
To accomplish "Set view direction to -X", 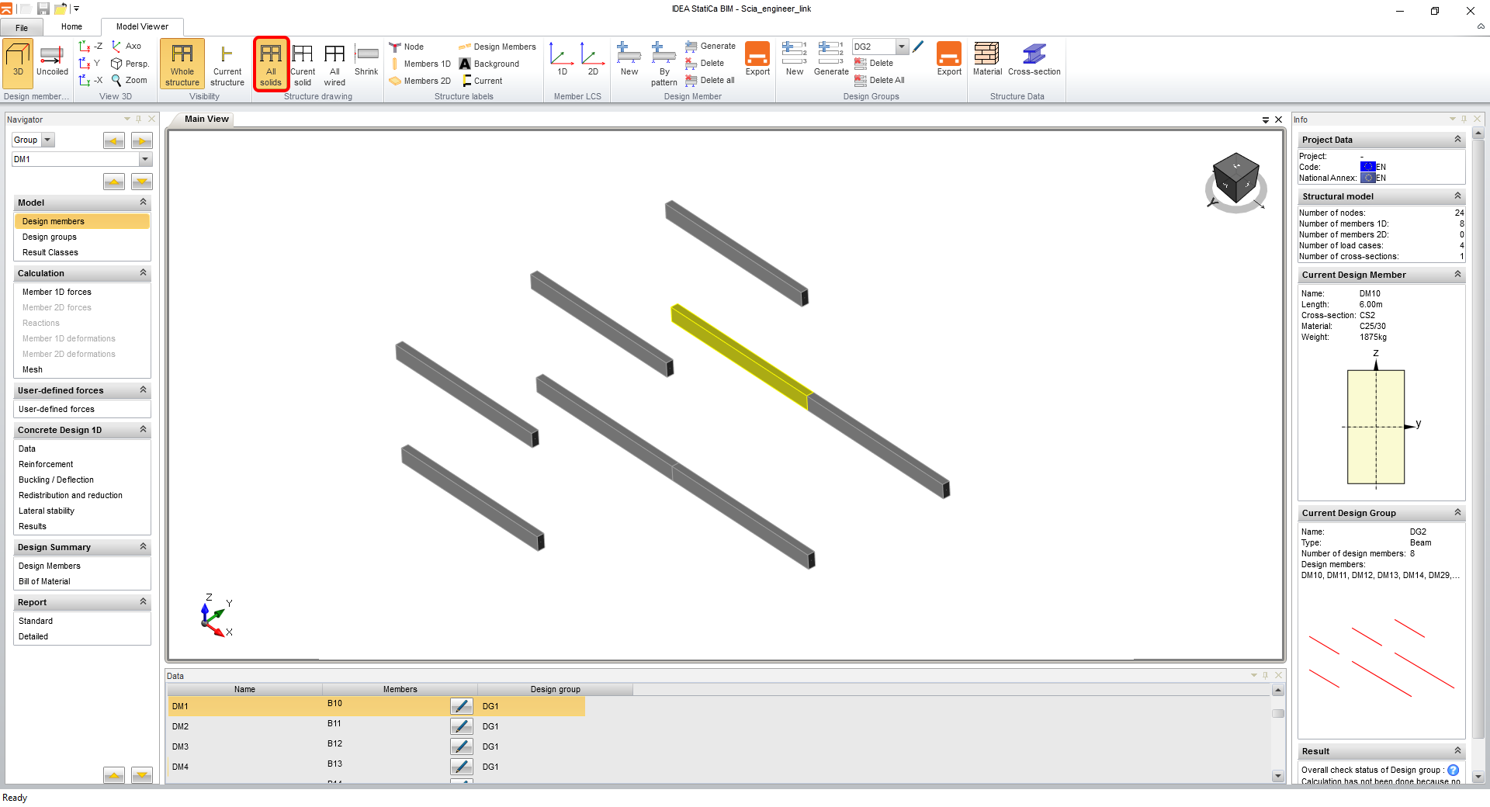I will pos(91,80).
